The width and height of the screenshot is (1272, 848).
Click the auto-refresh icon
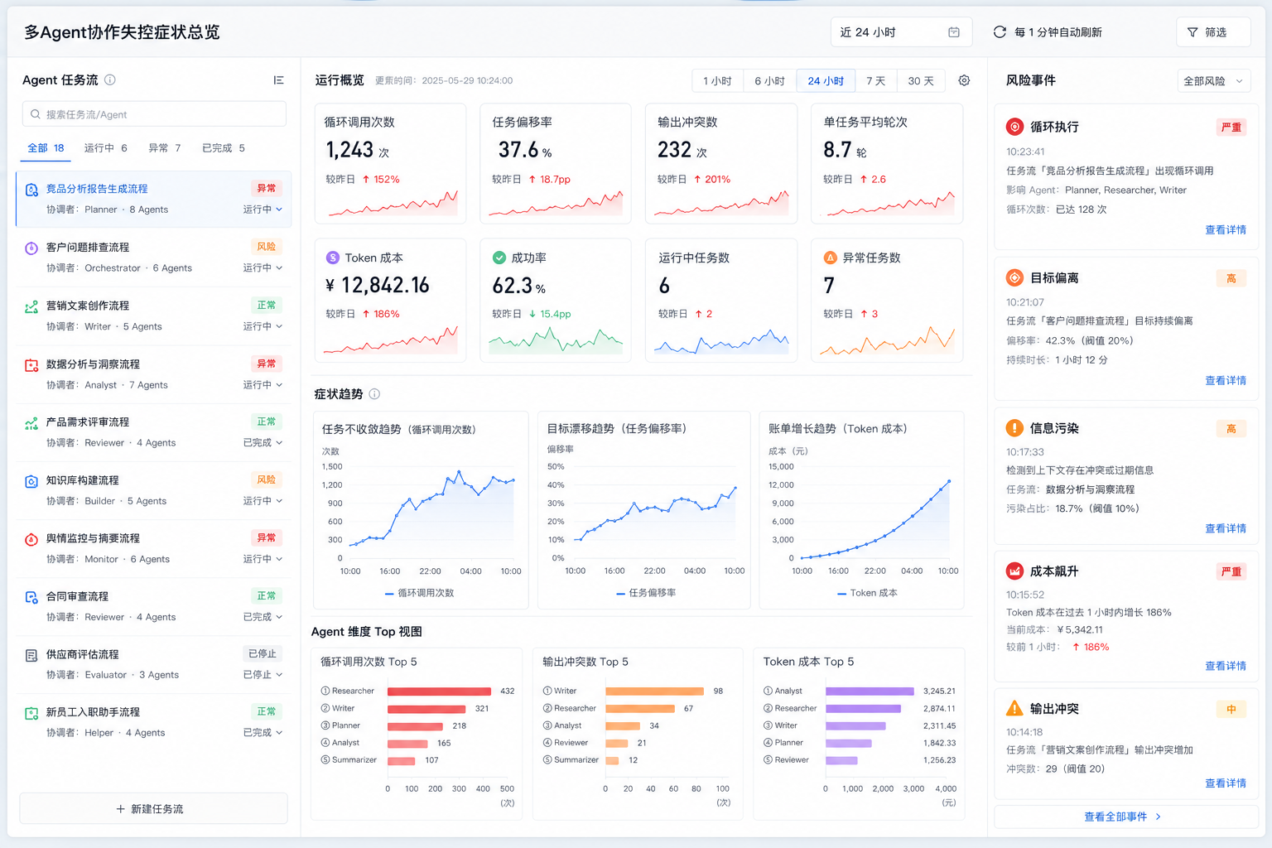pos(1000,32)
